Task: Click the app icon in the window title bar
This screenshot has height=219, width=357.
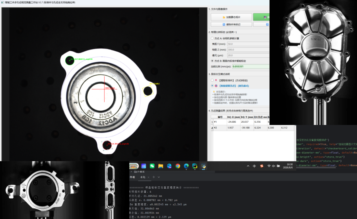Action: [x=3, y=2]
